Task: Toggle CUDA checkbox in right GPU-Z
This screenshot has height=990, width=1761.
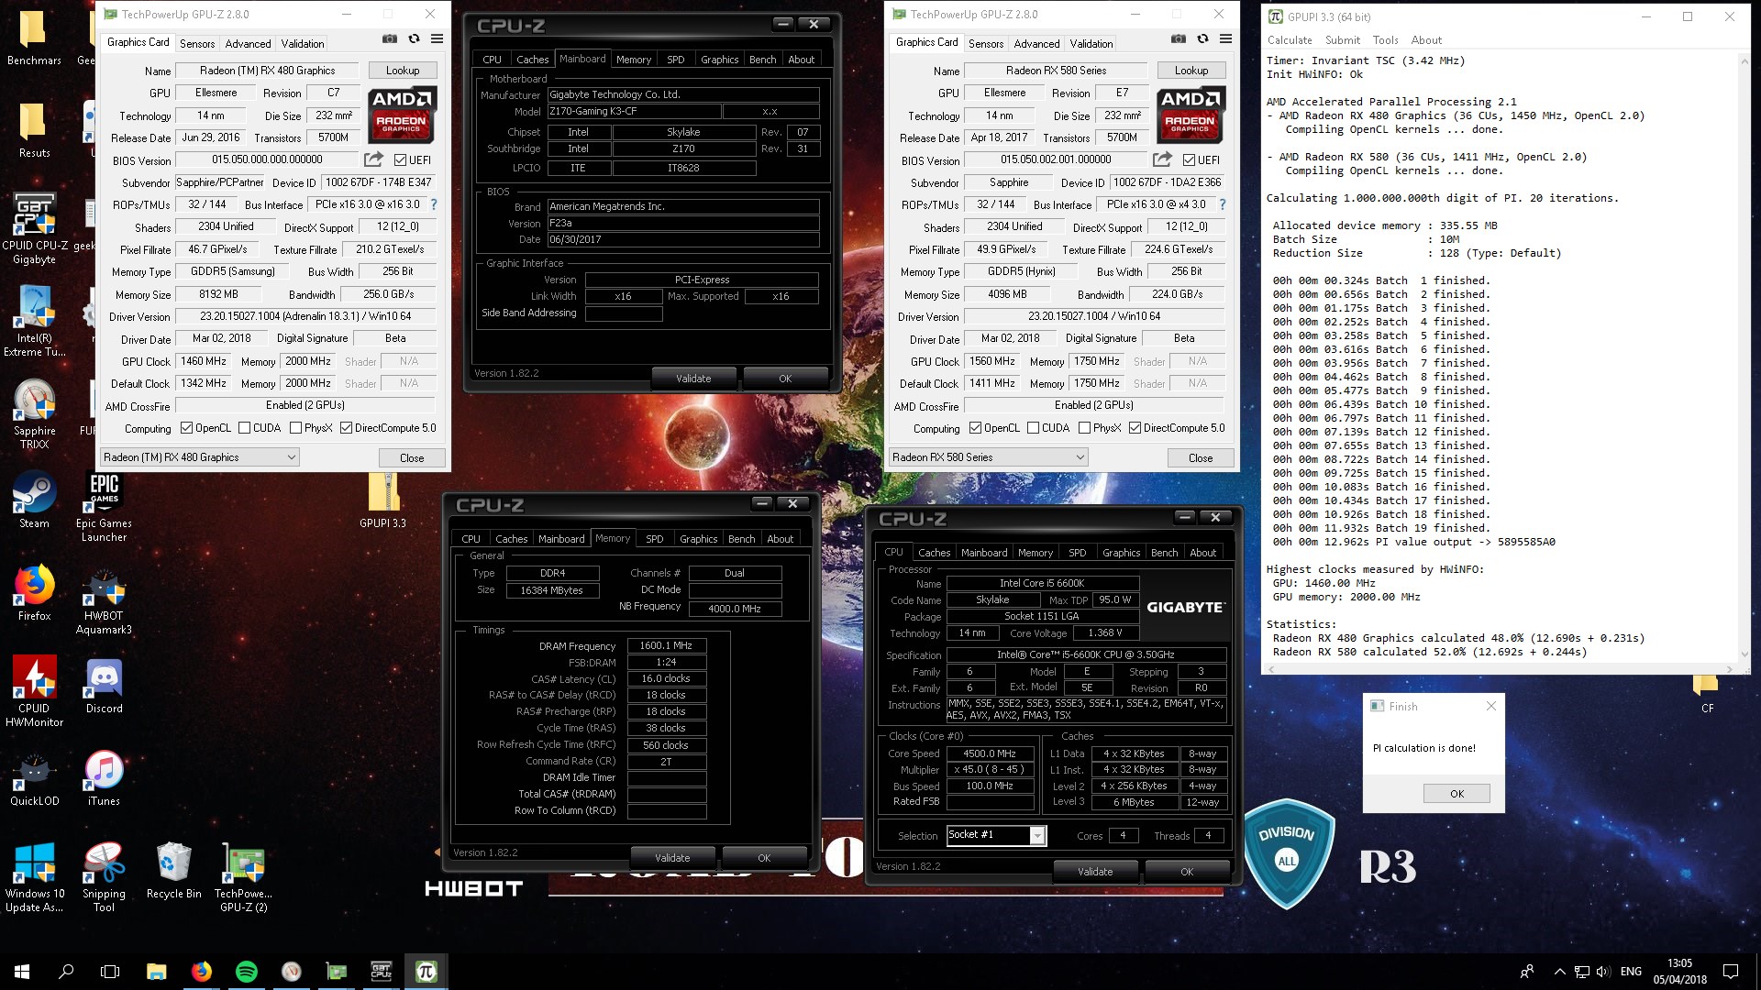Action: coord(1034,428)
